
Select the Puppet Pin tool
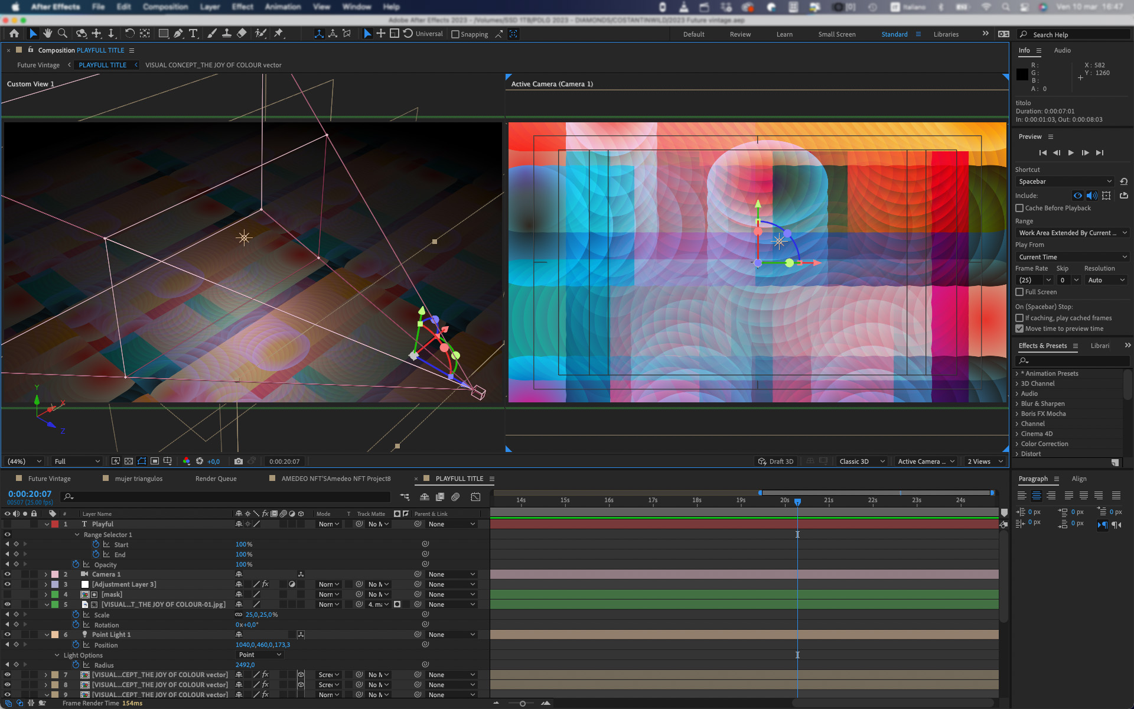pyautogui.click(x=279, y=34)
